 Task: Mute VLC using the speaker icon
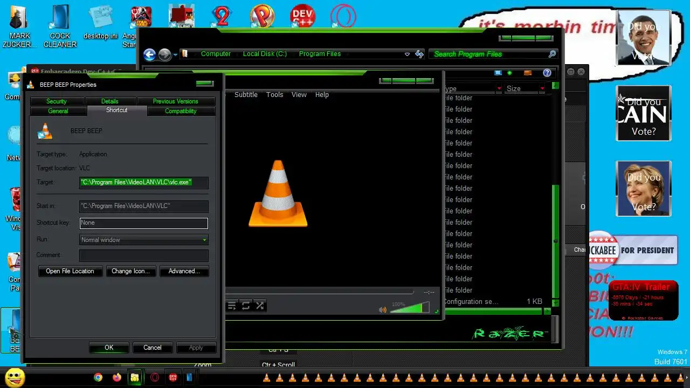(383, 309)
